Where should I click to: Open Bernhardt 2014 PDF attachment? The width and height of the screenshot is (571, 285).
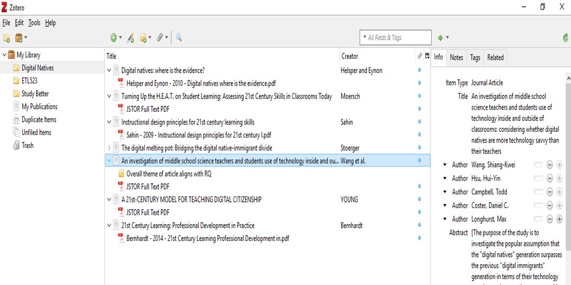point(208,239)
